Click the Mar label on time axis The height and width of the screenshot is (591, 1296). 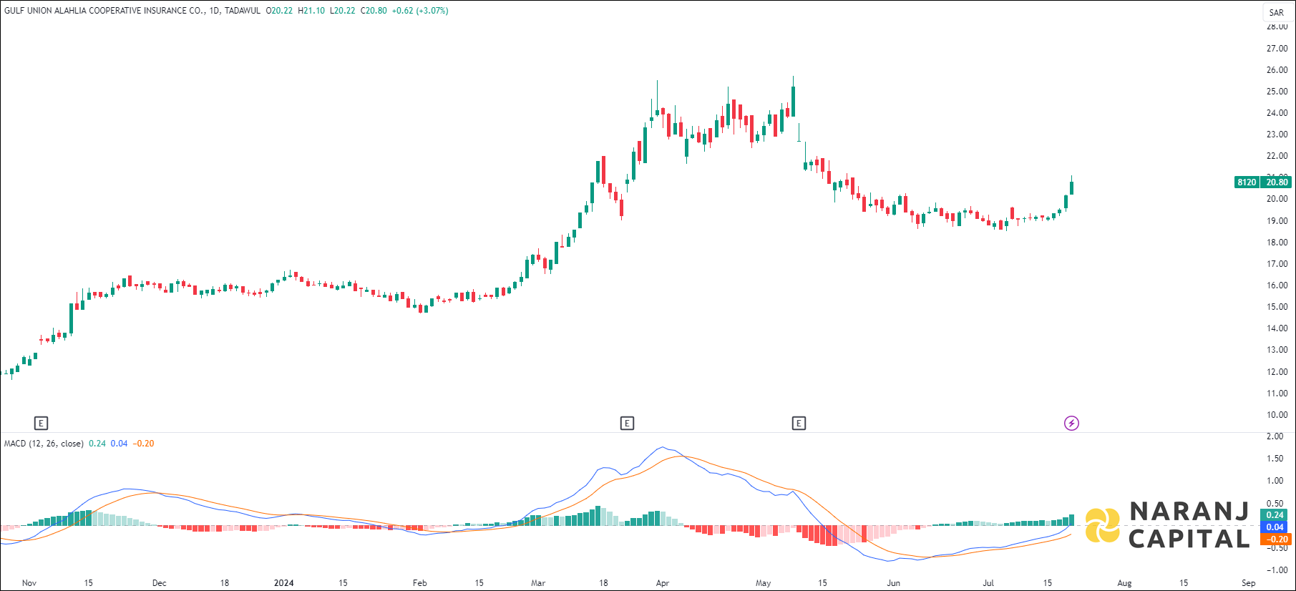(x=538, y=582)
